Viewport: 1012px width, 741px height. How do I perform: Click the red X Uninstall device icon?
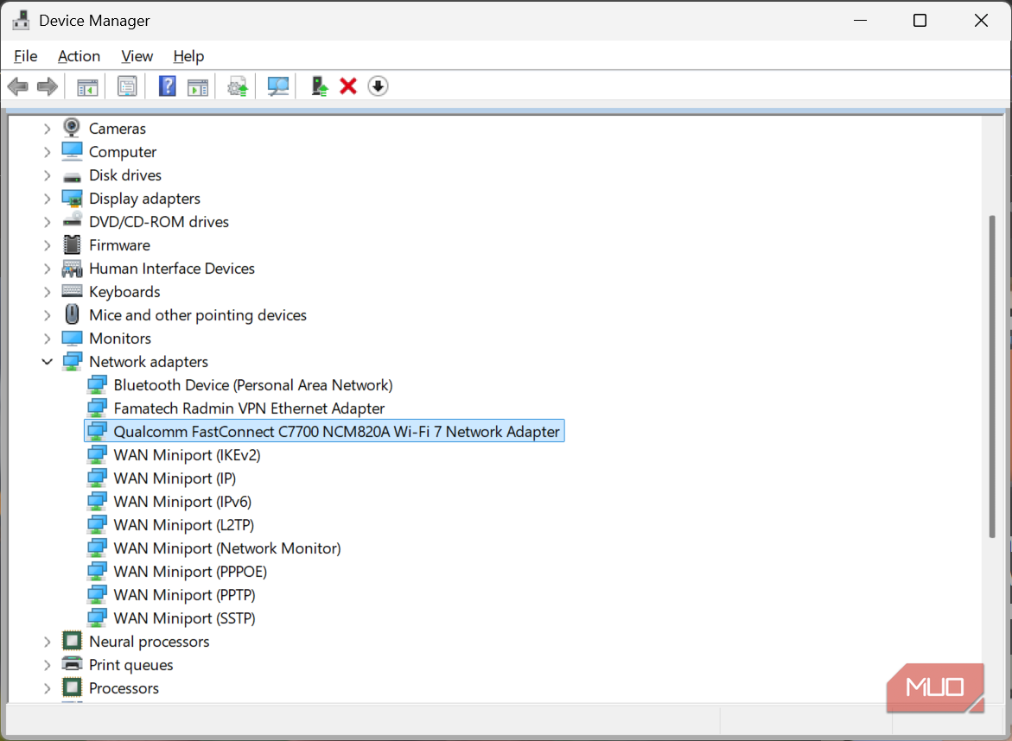tap(348, 86)
